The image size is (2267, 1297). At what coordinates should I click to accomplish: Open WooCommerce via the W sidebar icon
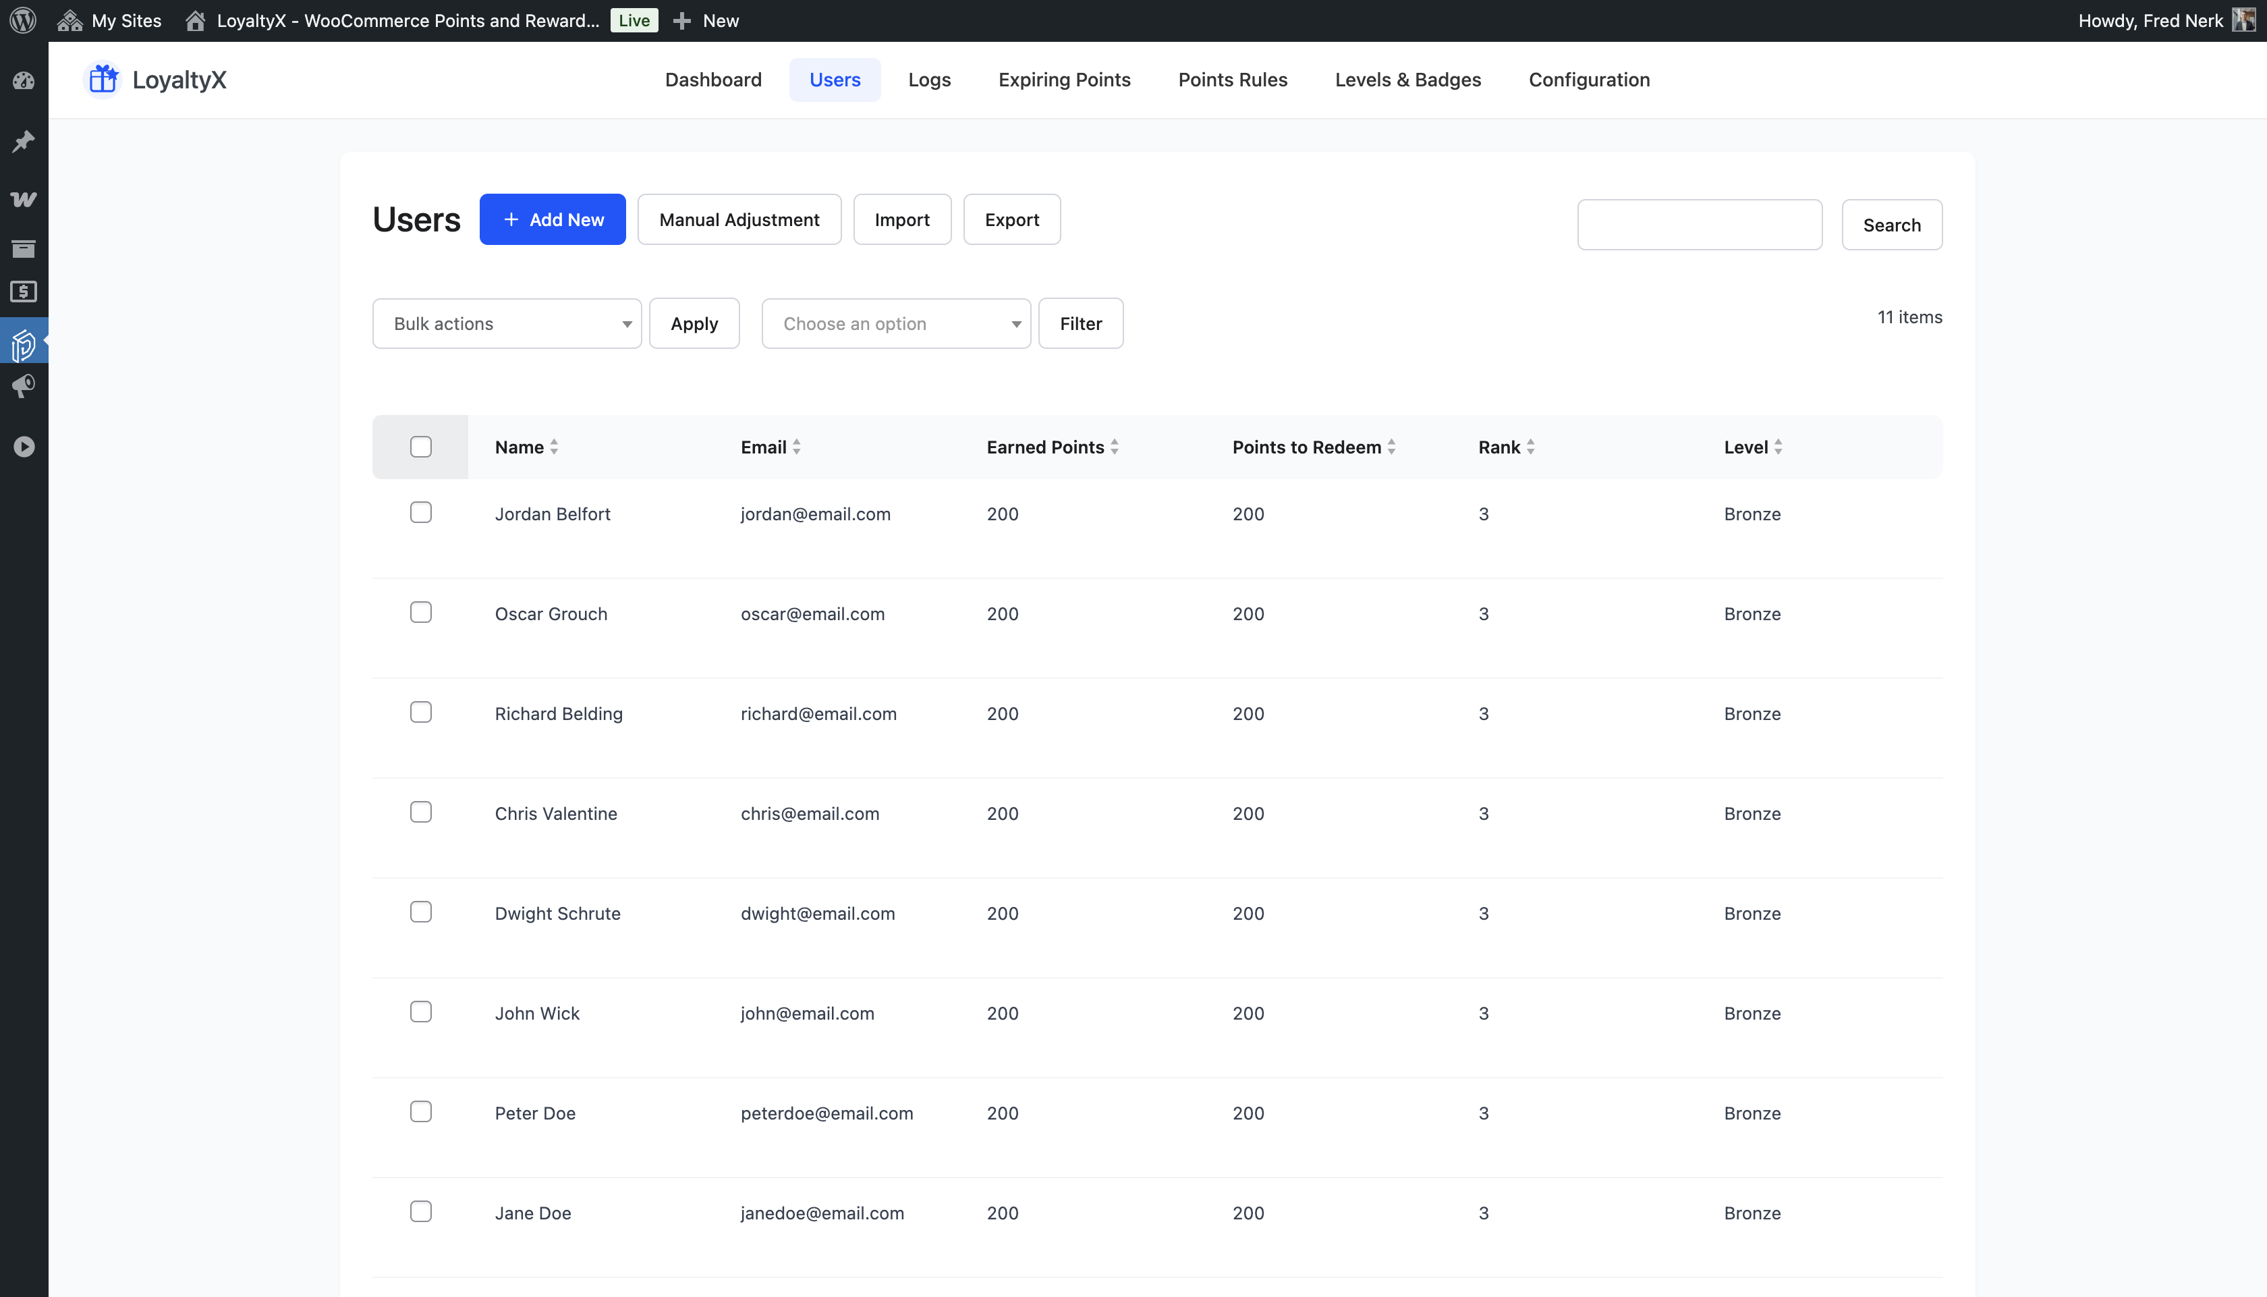pyautogui.click(x=24, y=198)
